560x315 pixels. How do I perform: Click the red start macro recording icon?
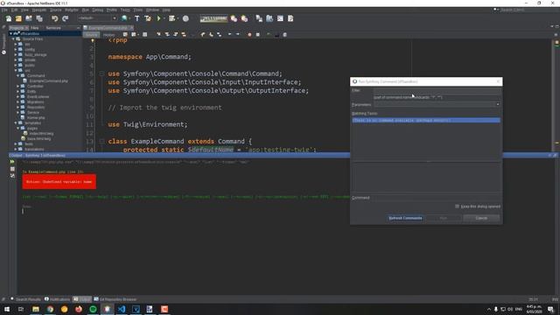pyautogui.click(x=249, y=35)
